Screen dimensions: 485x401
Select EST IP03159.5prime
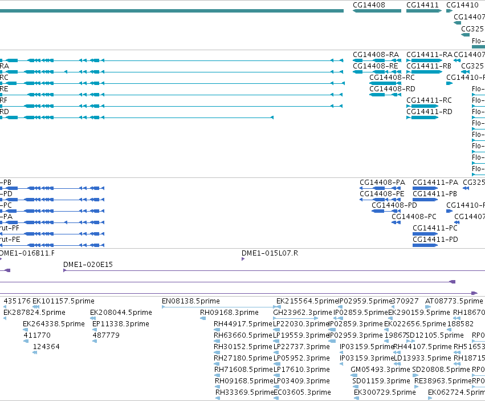pos(341,353)
